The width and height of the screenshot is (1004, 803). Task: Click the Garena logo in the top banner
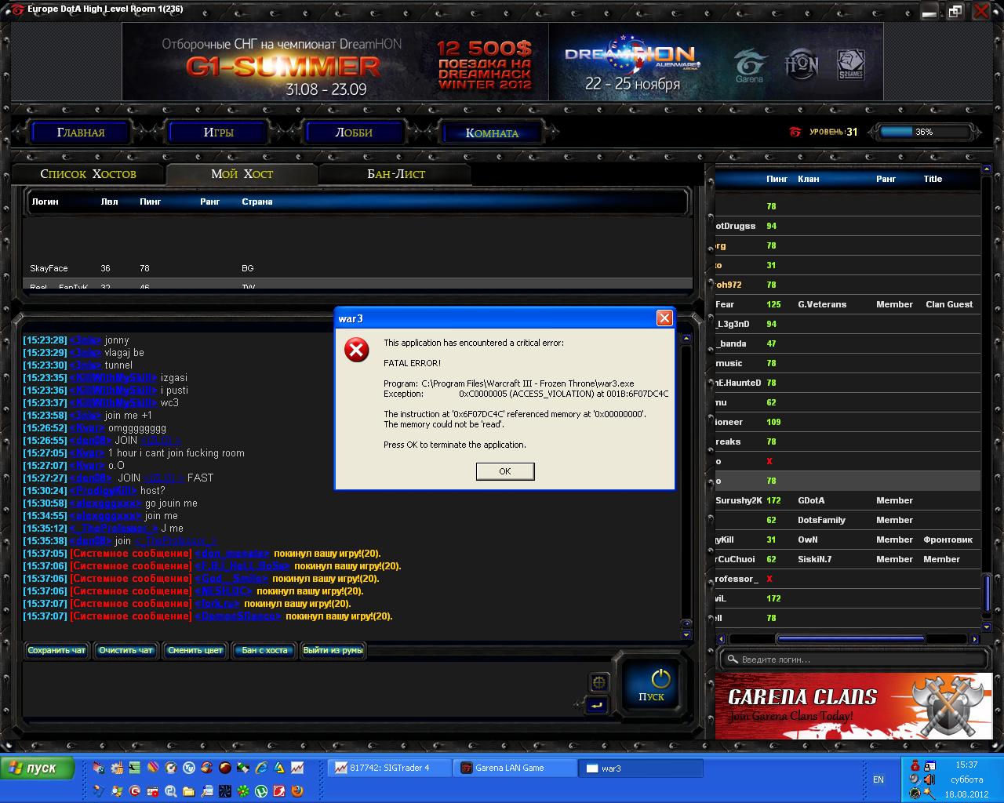(749, 66)
